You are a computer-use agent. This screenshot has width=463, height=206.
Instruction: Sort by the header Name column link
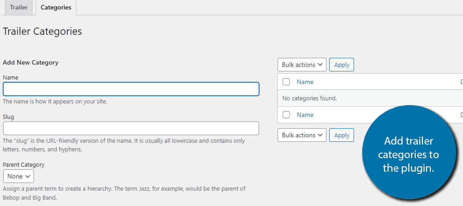click(x=305, y=82)
